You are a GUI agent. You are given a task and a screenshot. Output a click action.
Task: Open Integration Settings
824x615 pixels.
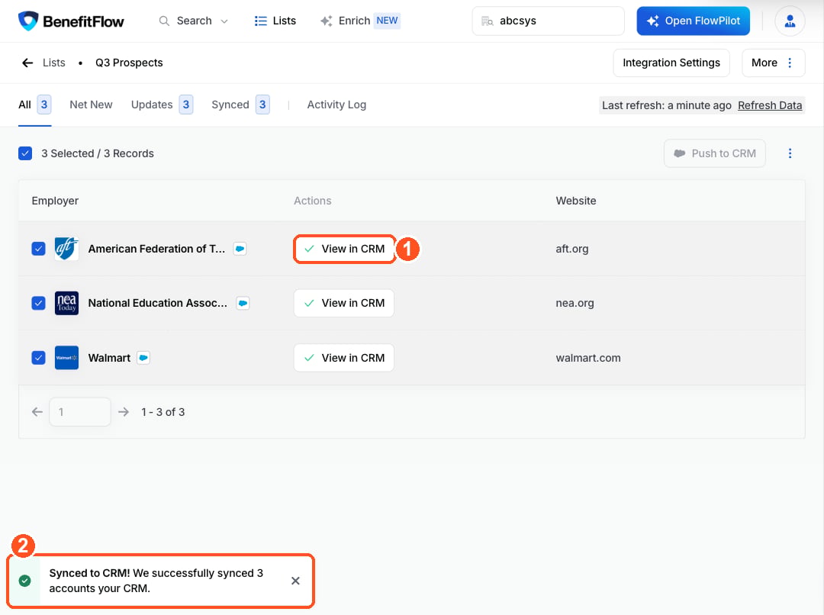(671, 63)
